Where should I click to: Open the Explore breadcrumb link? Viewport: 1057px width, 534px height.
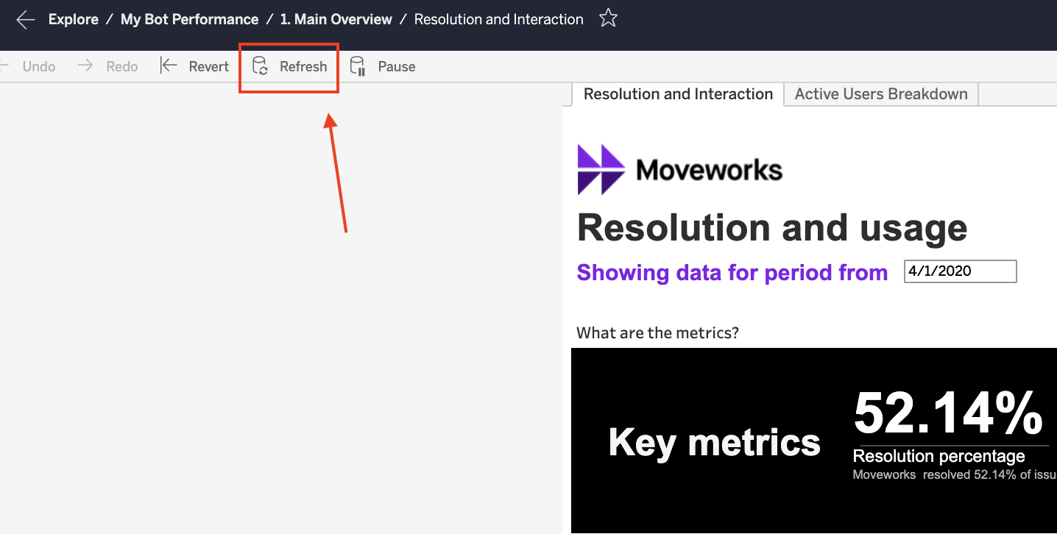click(x=74, y=19)
